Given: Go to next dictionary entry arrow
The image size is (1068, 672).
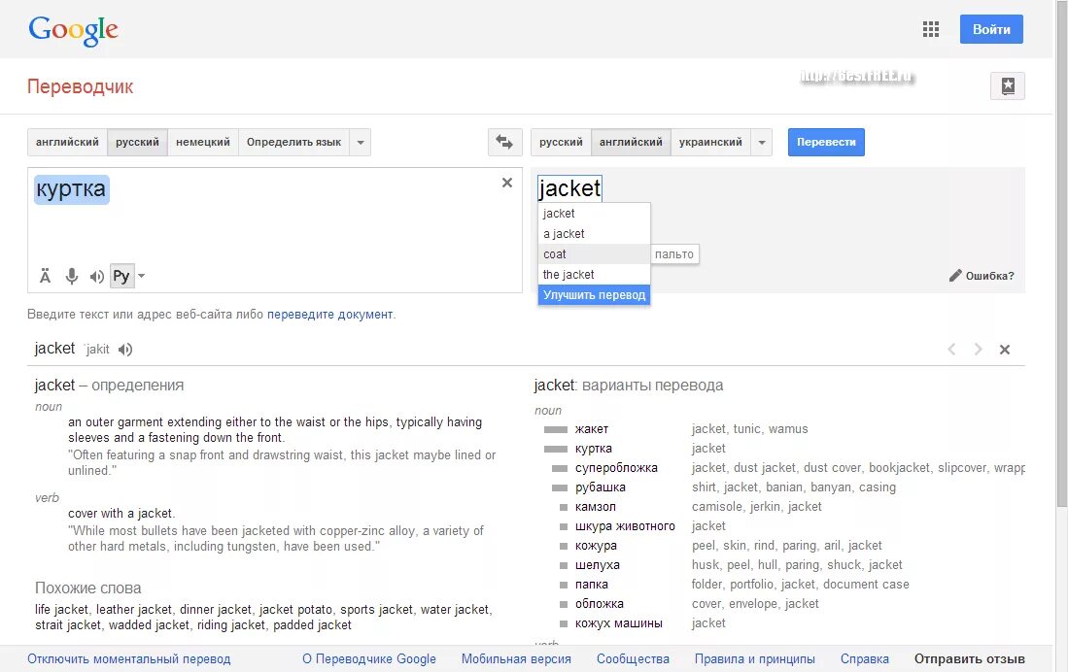Looking at the screenshot, I should (x=978, y=350).
